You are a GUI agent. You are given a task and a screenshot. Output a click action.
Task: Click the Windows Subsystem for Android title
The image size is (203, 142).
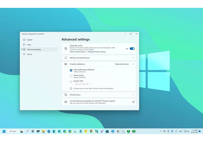coord(33,34)
